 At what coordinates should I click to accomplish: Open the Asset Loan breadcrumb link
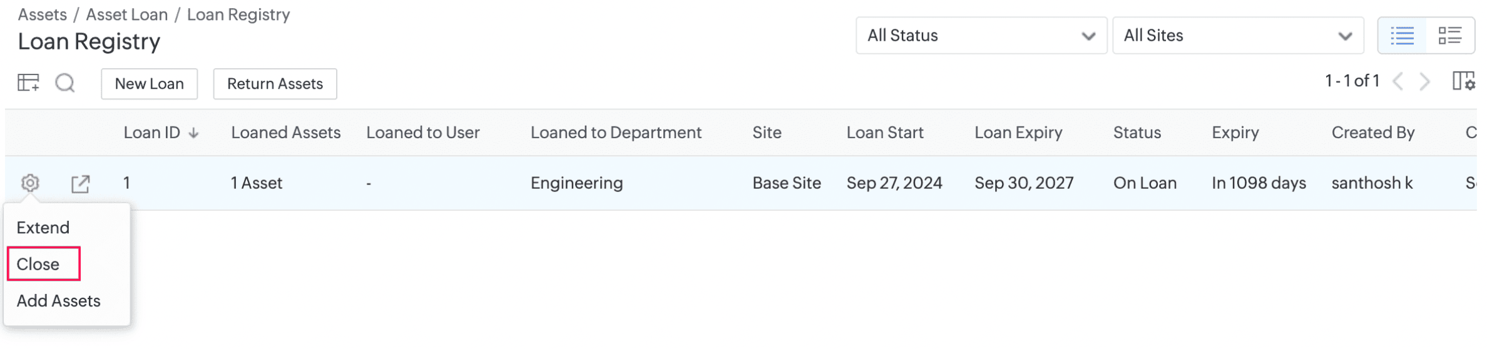(x=128, y=14)
